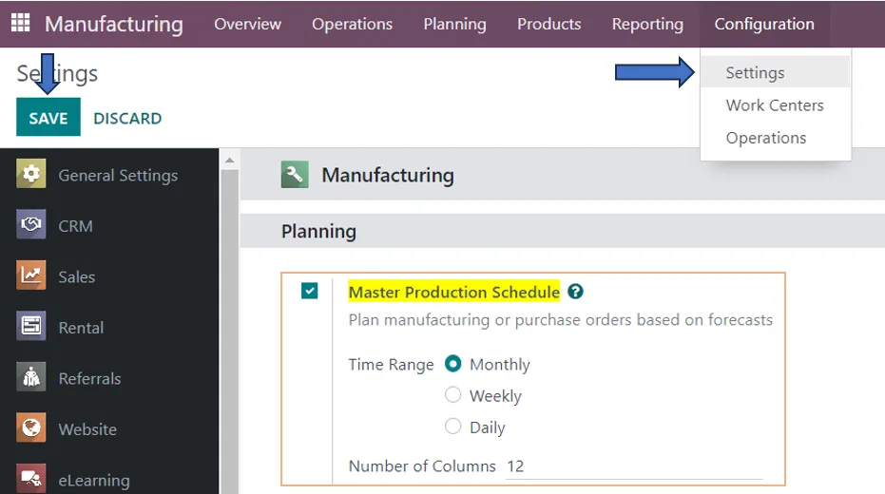
Task: Expand the Reporting menu
Action: click(647, 24)
